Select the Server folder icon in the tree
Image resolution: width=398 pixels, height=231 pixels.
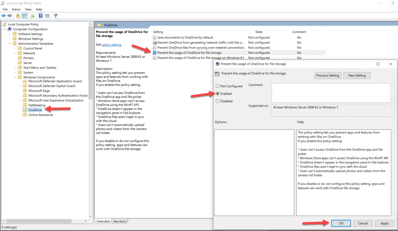20,63
